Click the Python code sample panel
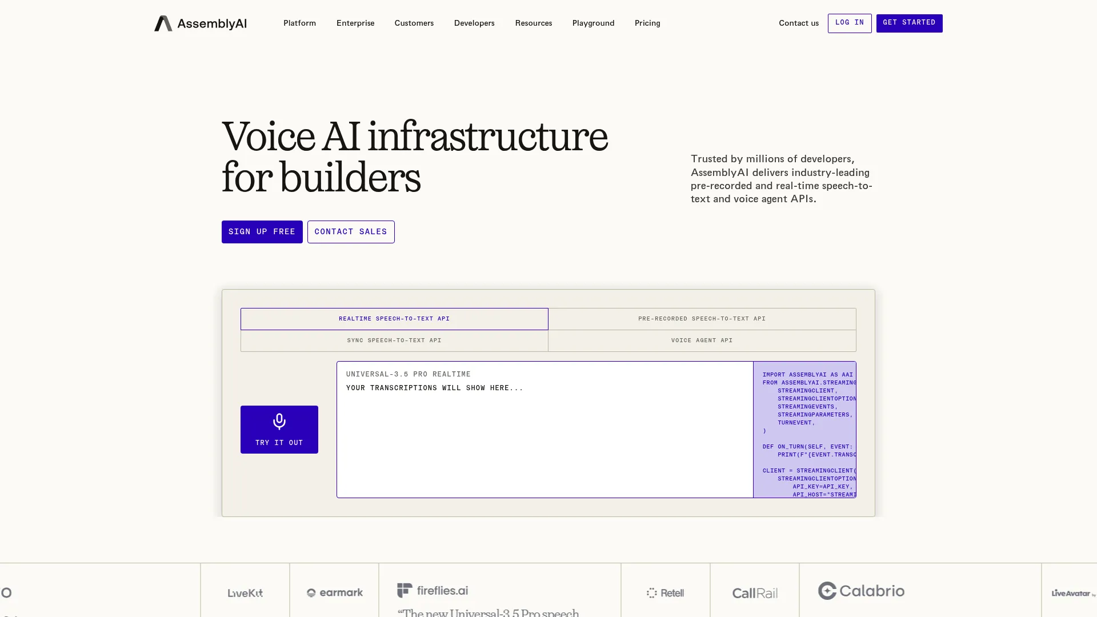 [804, 430]
